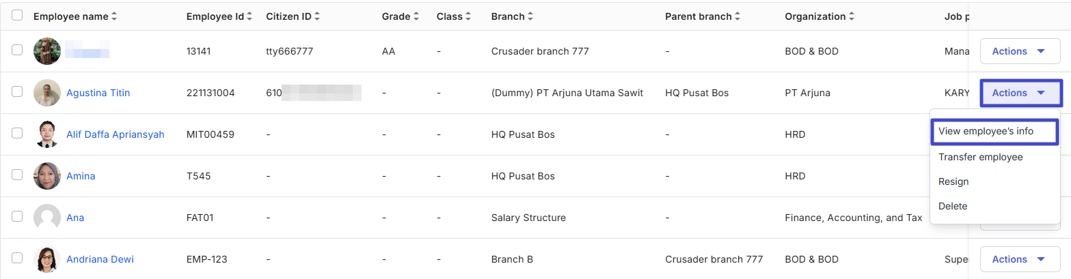
Task: Tick the select-all header checkbox
Action: click(x=17, y=16)
